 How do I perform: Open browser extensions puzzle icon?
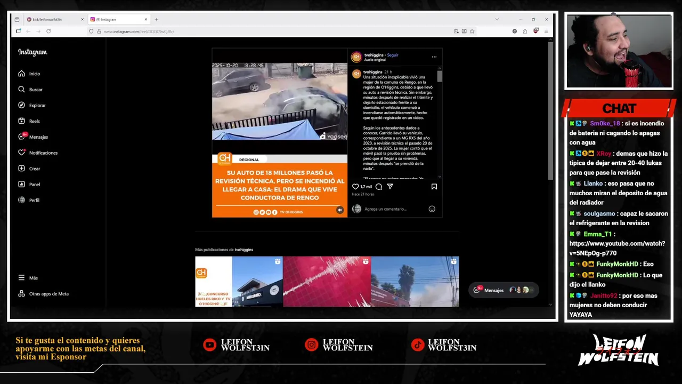click(525, 31)
